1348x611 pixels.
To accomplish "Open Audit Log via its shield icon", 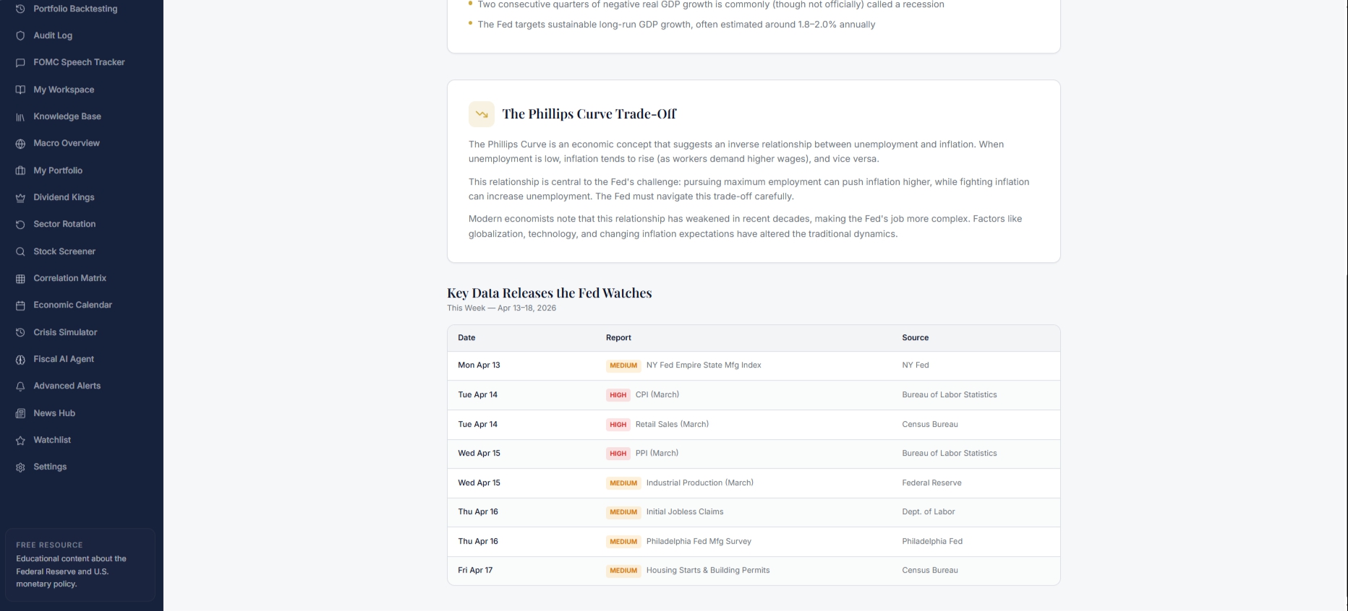I will [x=20, y=35].
